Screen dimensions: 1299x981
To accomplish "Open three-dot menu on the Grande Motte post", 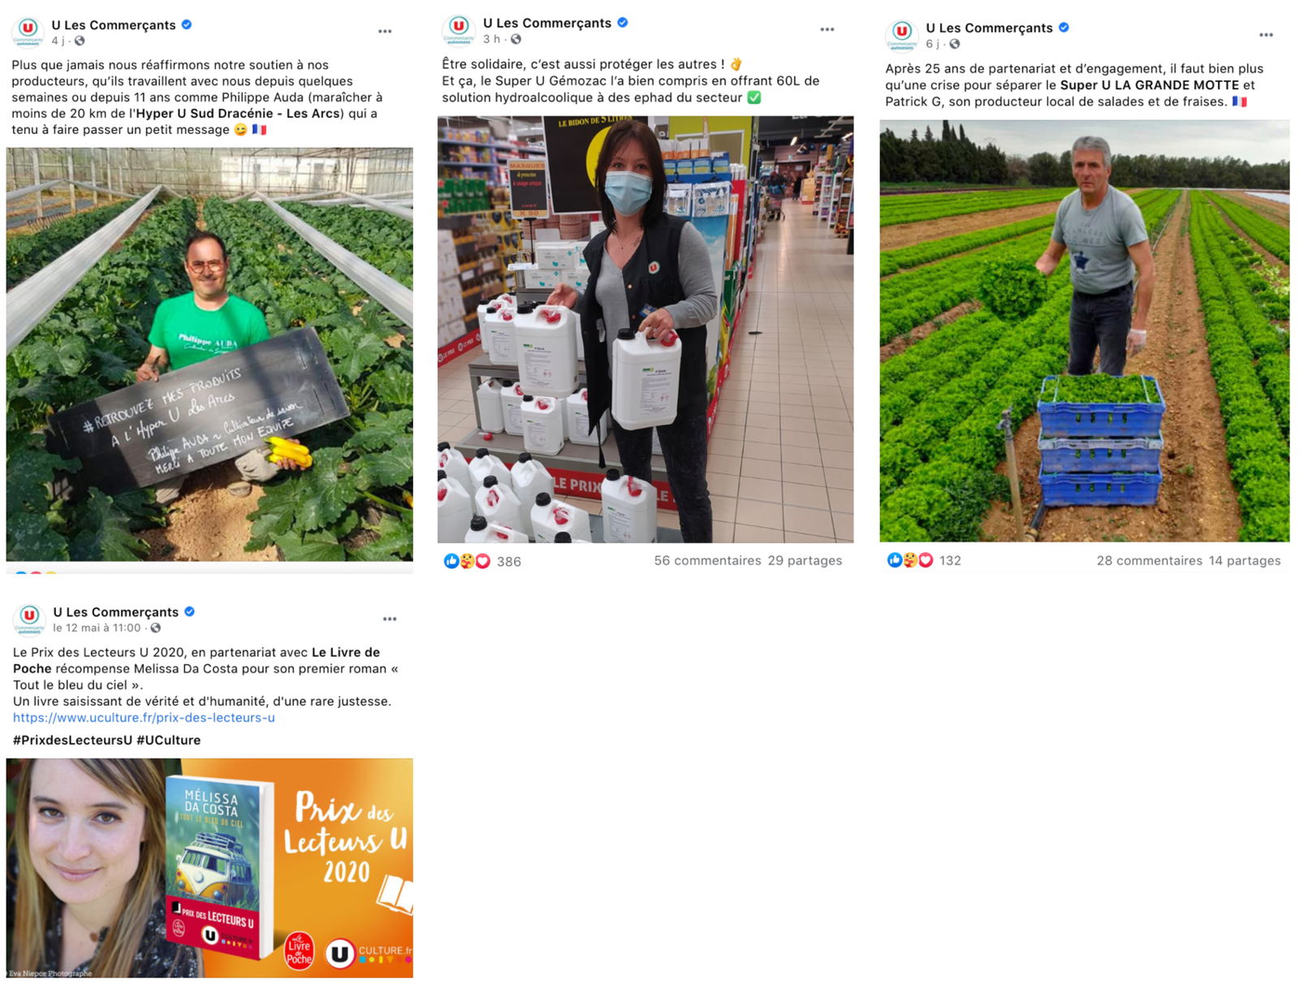I will click(x=1266, y=35).
